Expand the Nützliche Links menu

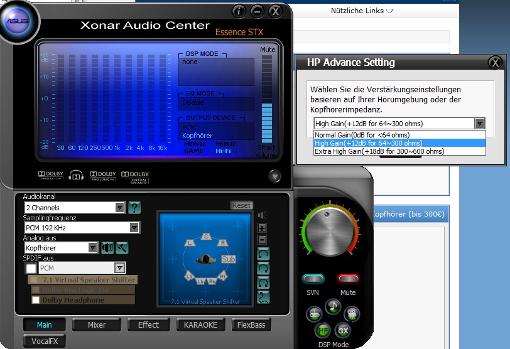click(362, 11)
